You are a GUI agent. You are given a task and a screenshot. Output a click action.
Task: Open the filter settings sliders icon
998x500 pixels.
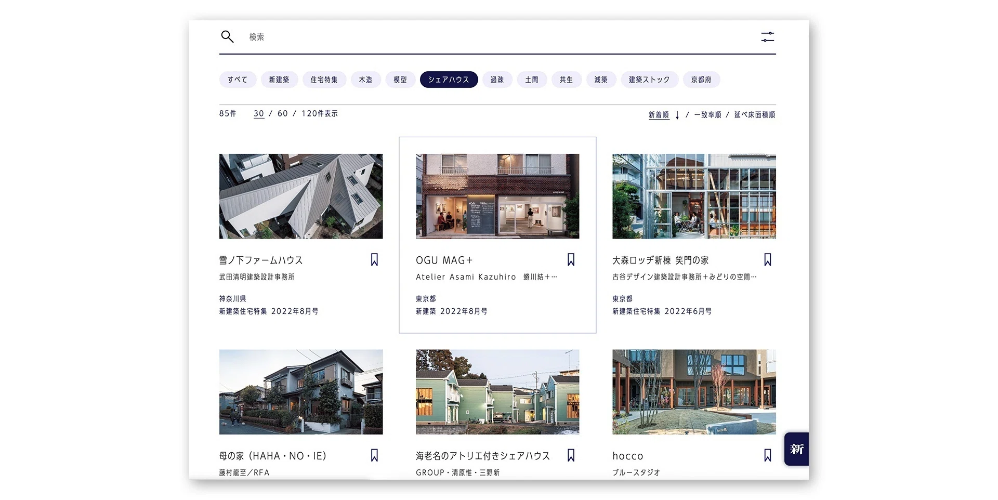click(767, 37)
